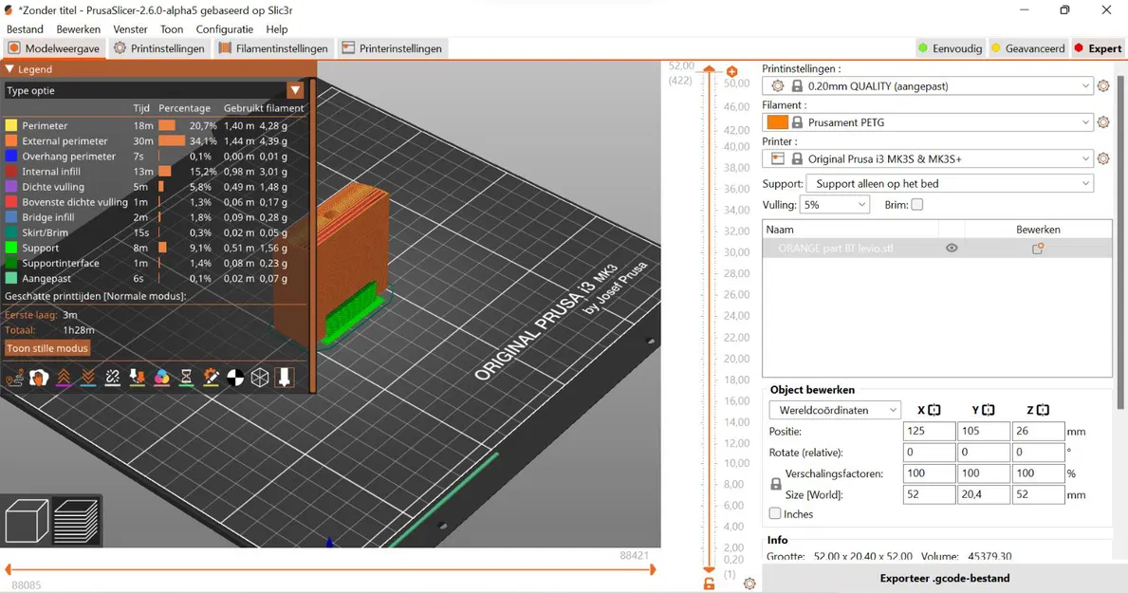Enable the Brim checkbox
Image resolution: width=1128 pixels, height=593 pixels.
point(916,205)
